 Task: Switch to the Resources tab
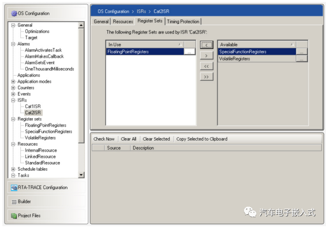[x=123, y=21]
